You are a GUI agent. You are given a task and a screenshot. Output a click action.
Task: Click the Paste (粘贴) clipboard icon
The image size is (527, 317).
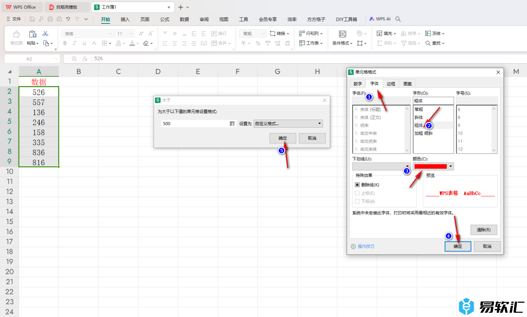pos(33,34)
